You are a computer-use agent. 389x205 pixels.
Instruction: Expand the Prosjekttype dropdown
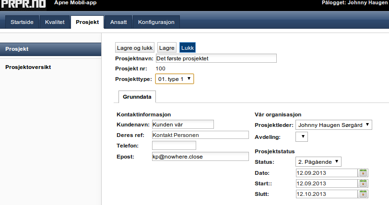[175, 79]
